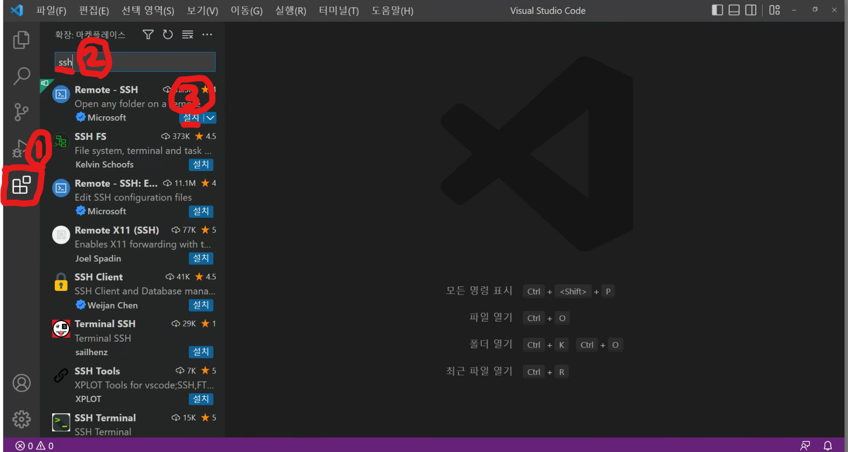Viewport: 848px width, 452px height.
Task: Open the notifications bell in status bar
Action: (828, 445)
